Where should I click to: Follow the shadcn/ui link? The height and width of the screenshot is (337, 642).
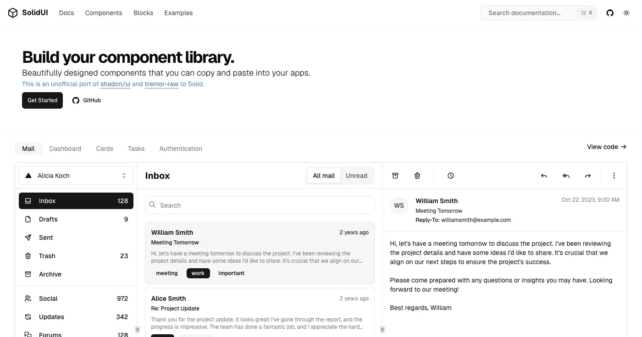click(115, 84)
